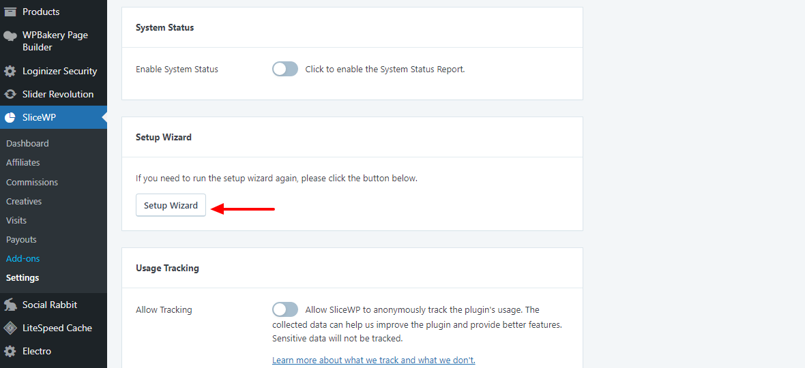Screen dimensions: 805x368
Task: Click the WPBakery Page Builder cloud icon
Action: [x=10, y=35]
